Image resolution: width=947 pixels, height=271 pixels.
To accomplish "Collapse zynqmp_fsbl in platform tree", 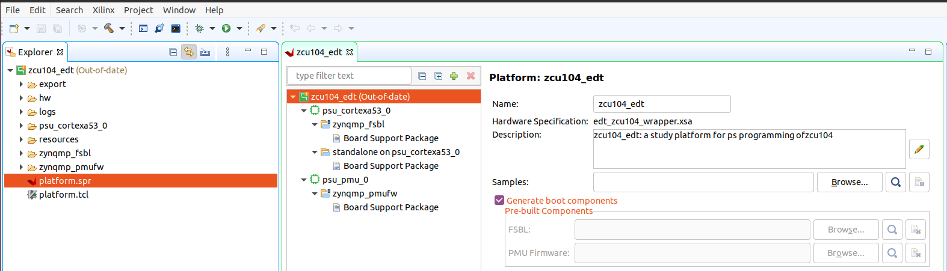I will [315, 124].
